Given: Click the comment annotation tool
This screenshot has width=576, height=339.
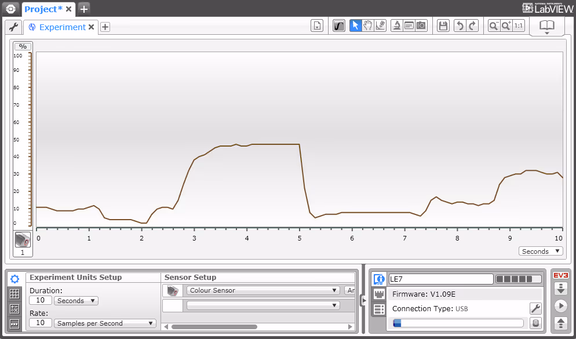Looking at the screenshot, I should point(409,25).
